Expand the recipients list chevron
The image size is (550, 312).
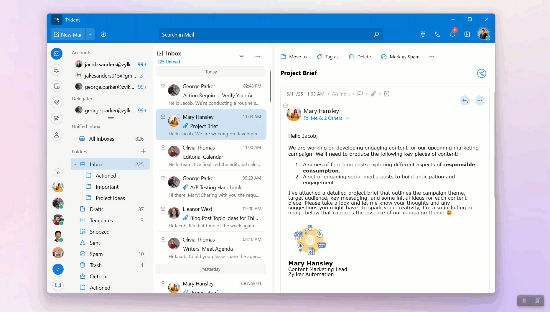click(x=348, y=118)
